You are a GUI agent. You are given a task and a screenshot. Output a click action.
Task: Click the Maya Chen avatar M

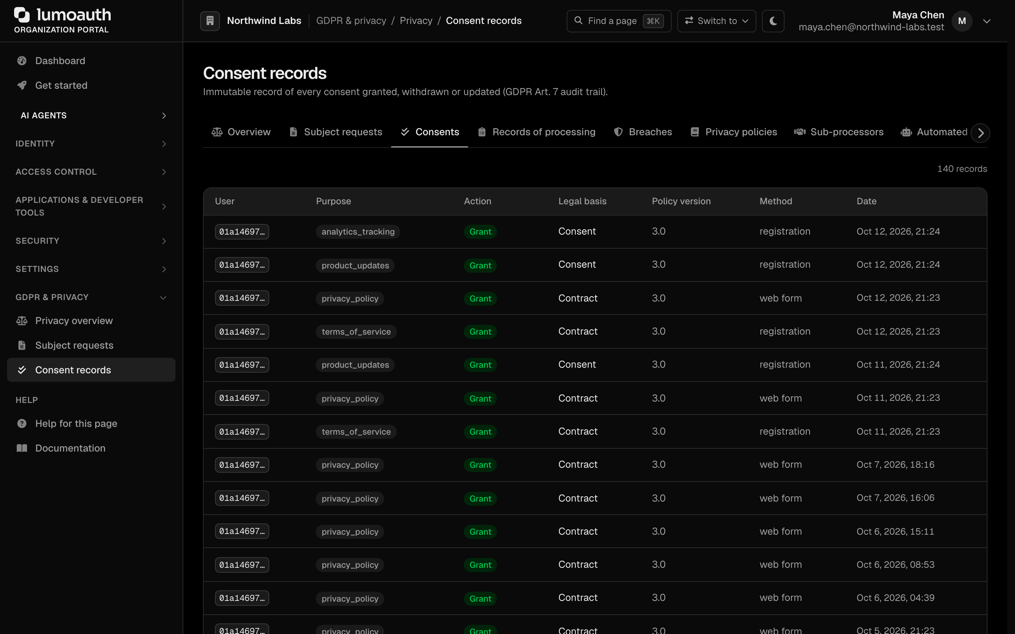(x=962, y=21)
